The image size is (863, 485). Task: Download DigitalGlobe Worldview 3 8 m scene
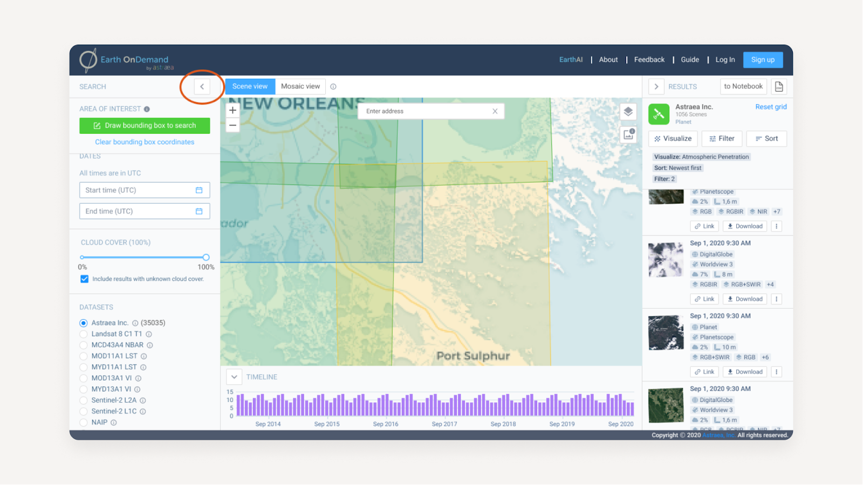click(745, 299)
